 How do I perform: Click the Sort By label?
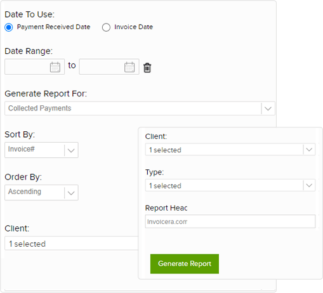click(x=20, y=134)
